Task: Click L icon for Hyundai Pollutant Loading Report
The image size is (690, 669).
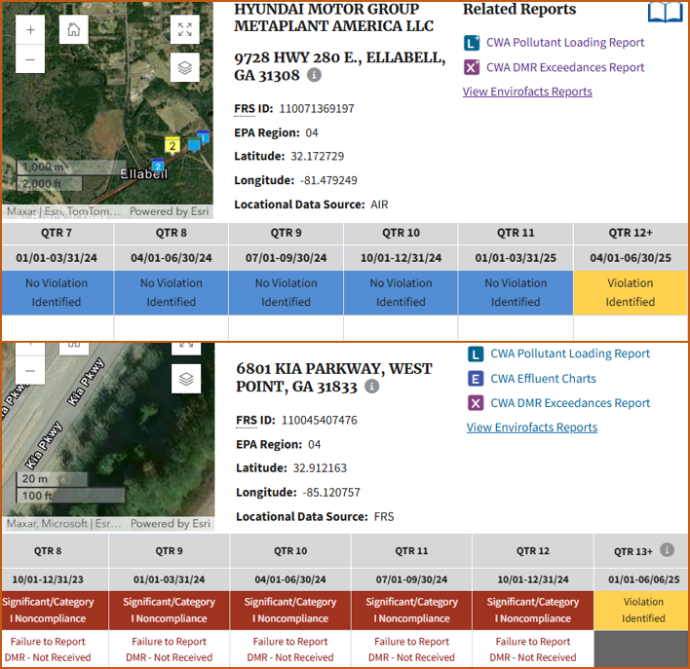Action: (x=472, y=43)
